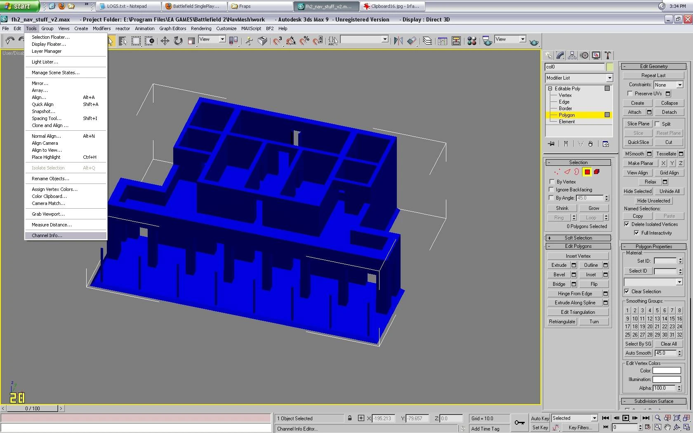Collapse the Editable Poly tree node
Viewport: 693px width, 433px height.
click(550, 89)
